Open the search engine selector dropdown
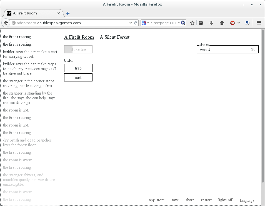 click(x=145, y=23)
